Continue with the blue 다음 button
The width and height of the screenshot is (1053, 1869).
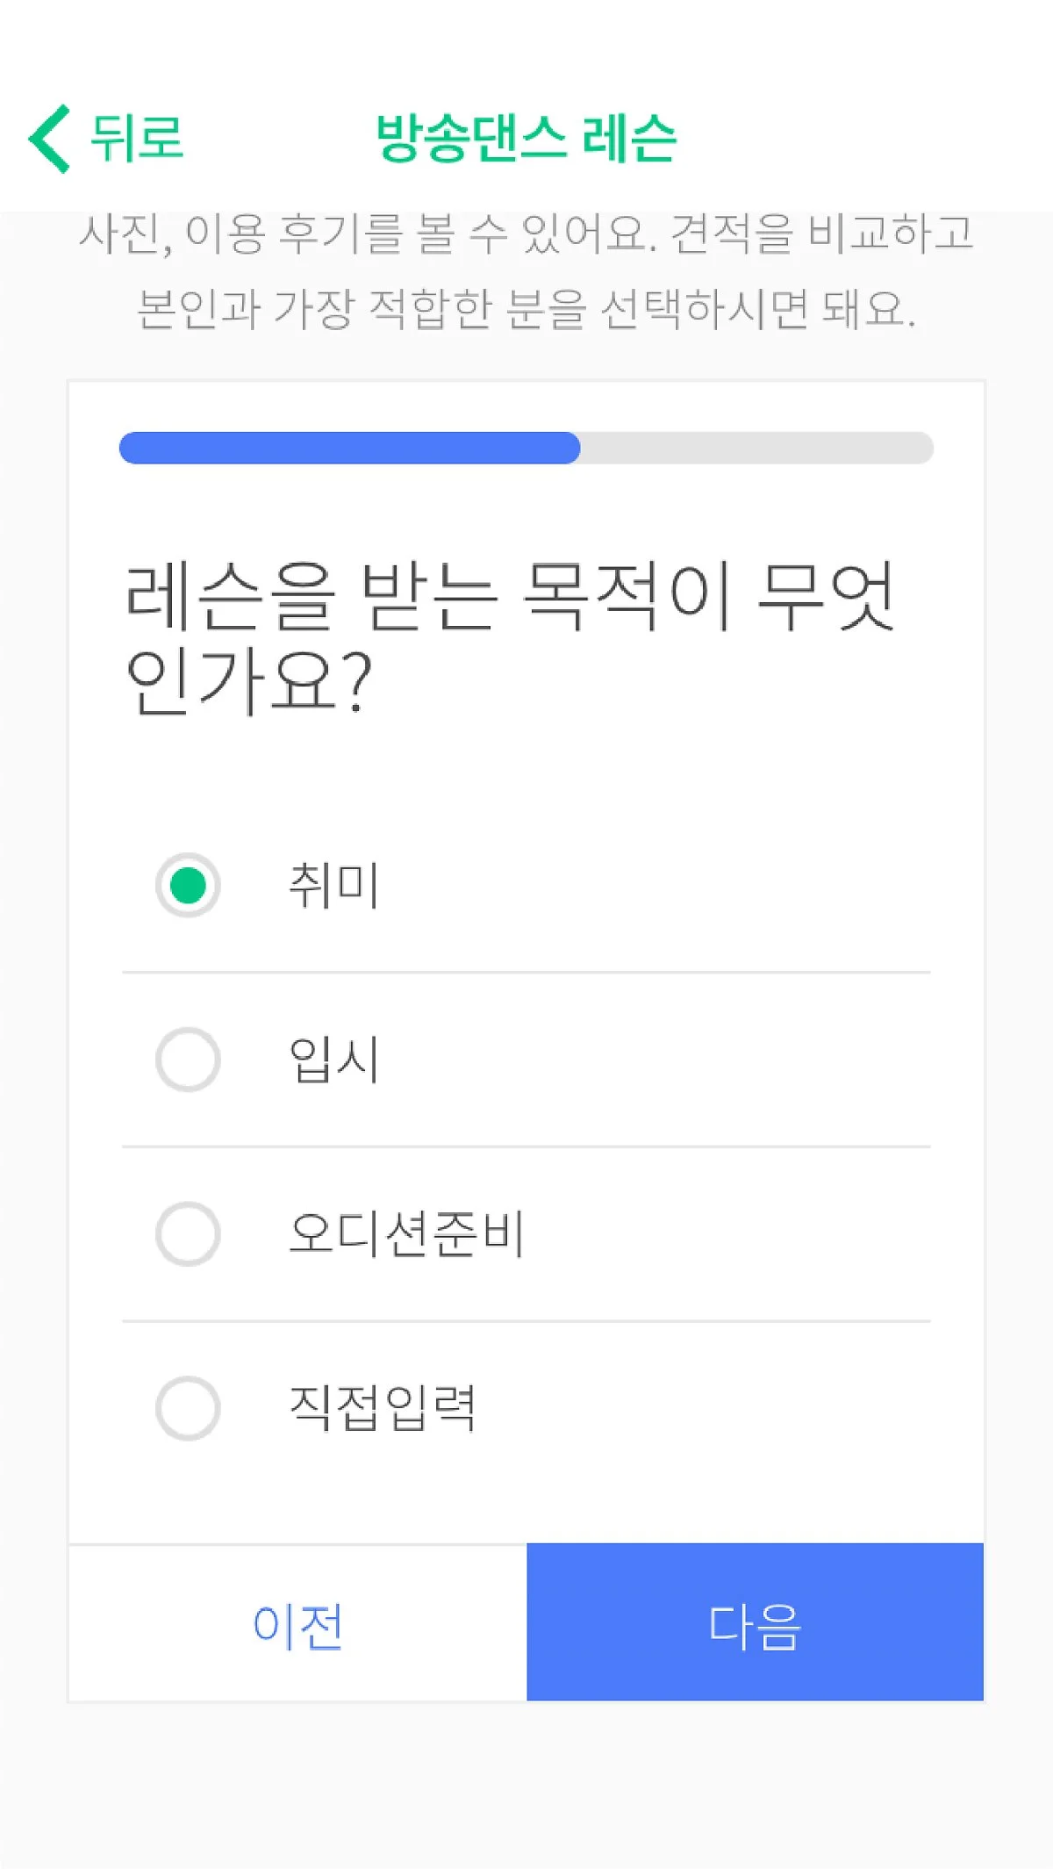point(756,1622)
